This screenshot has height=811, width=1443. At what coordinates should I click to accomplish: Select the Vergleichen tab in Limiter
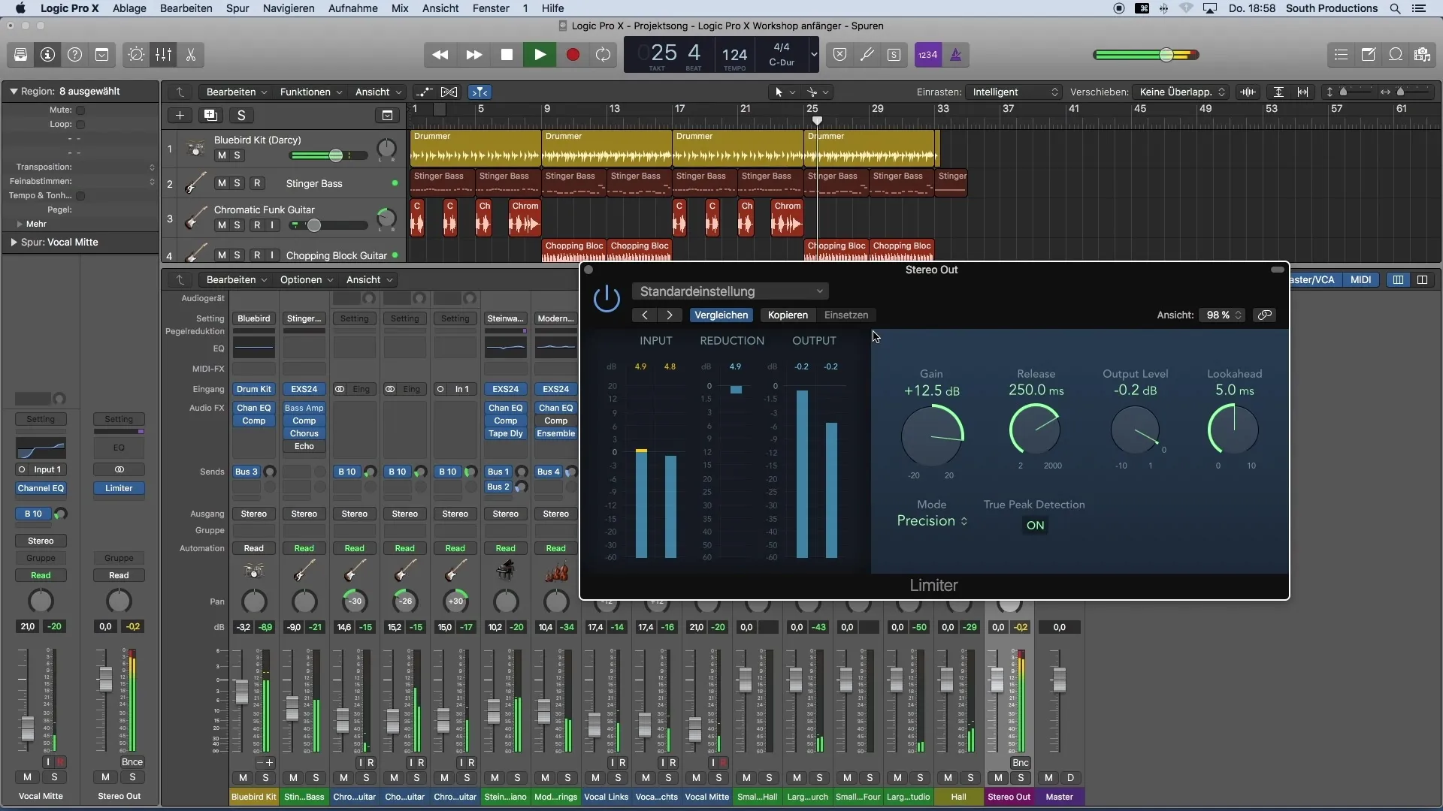721,315
